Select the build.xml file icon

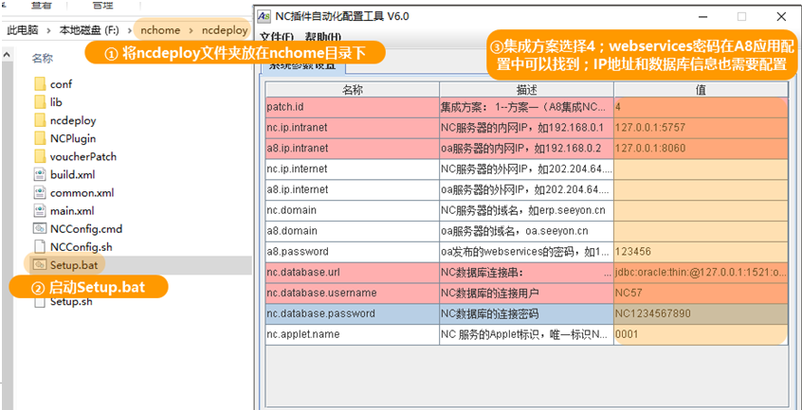pos(40,174)
